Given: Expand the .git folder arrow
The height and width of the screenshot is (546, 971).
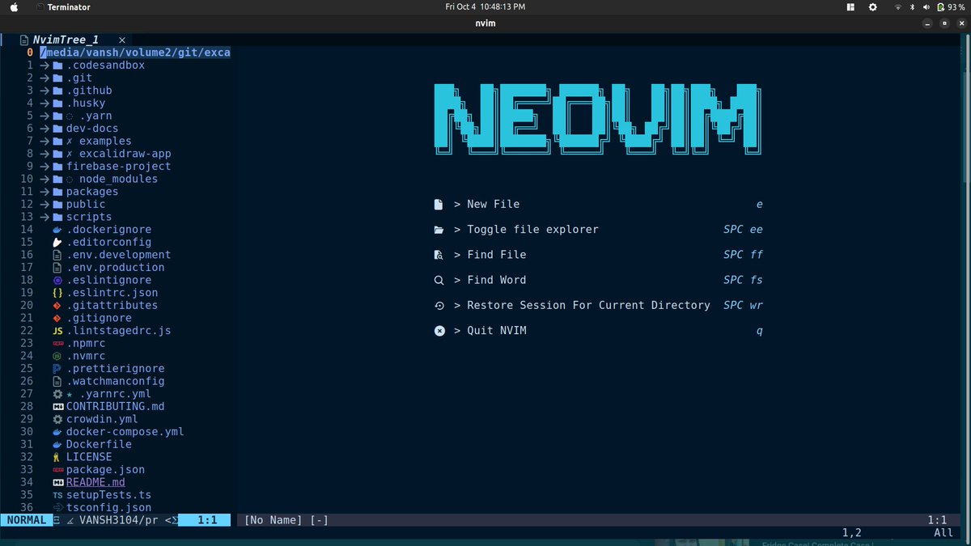Looking at the screenshot, I should (45, 78).
